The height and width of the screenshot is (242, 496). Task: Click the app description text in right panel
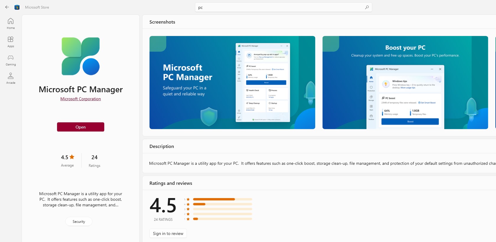[x=322, y=163]
